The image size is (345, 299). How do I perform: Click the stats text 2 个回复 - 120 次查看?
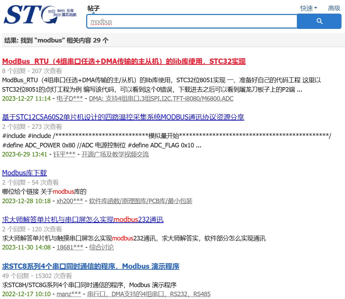click(32, 229)
